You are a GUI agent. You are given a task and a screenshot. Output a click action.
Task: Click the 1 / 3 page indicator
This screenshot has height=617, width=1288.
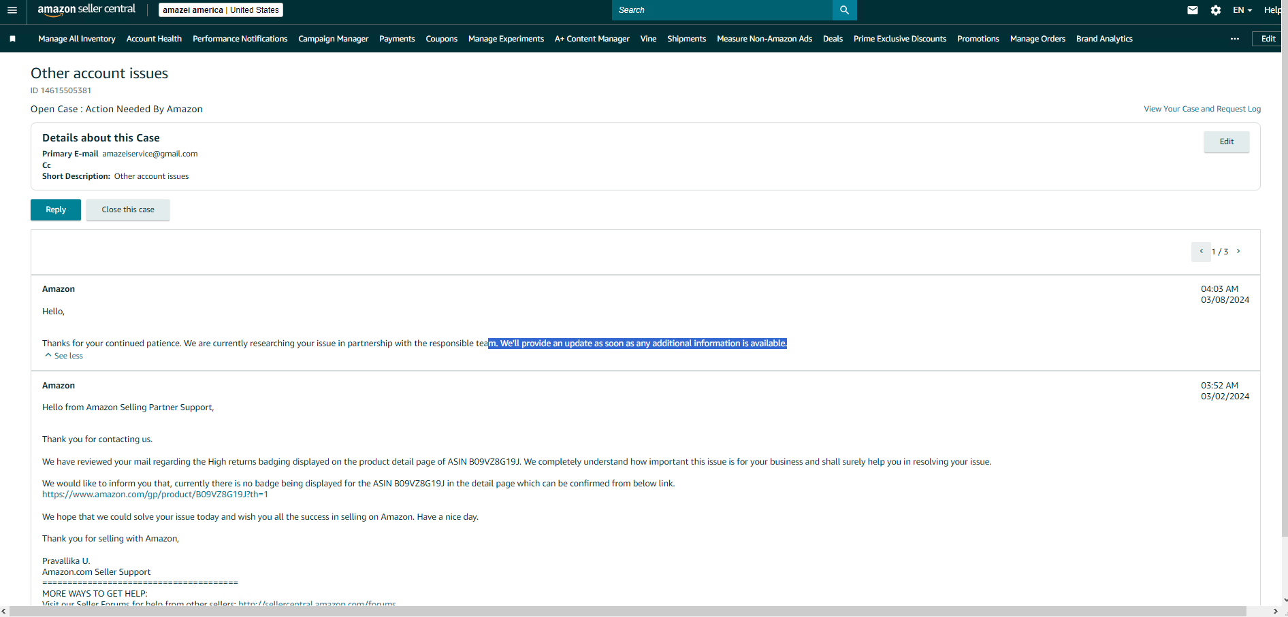pos(1219,252)
